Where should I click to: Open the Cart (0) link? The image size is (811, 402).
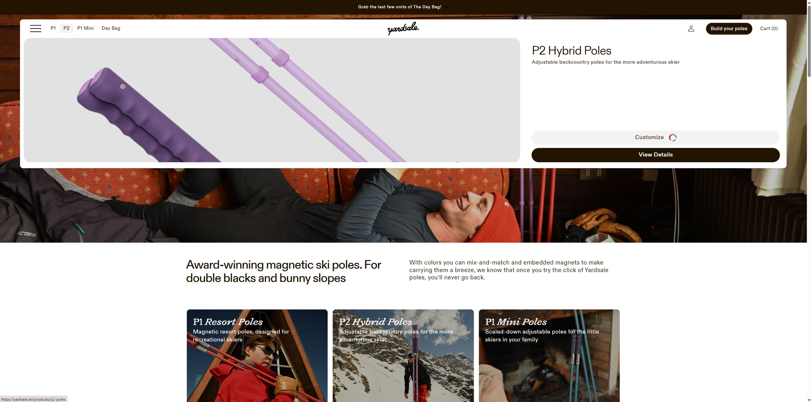(769, 29)
